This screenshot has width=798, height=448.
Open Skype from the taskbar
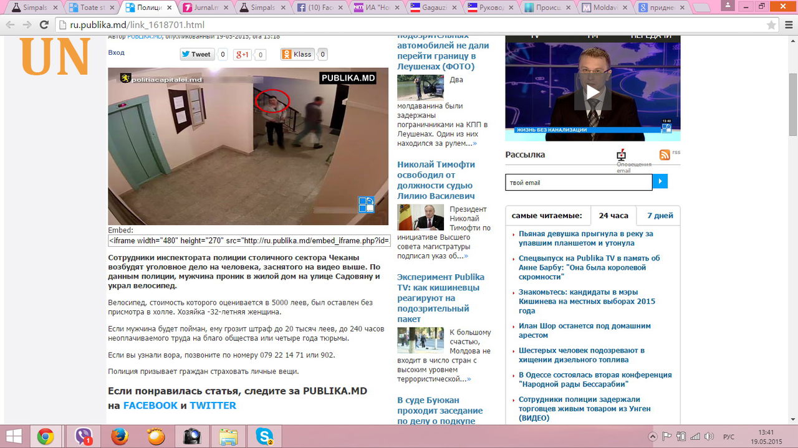point(264,437)
